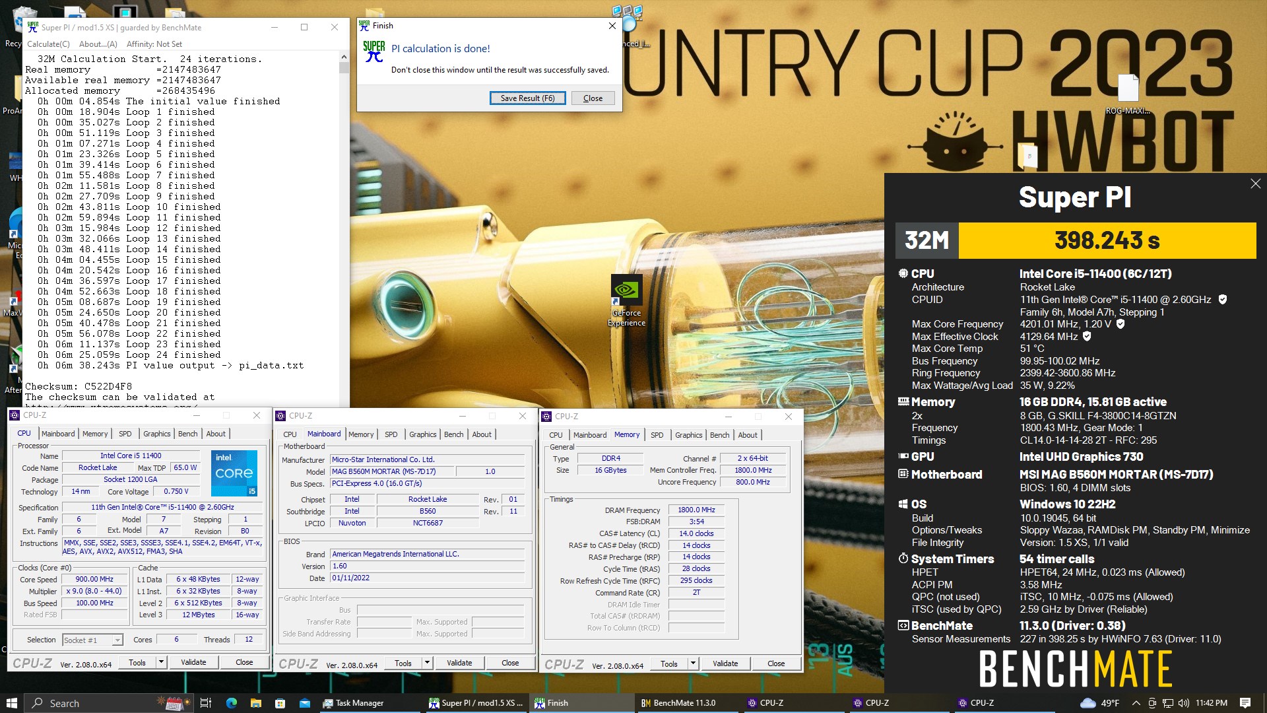This screenshot has width=1267, height=713.
Task: Open Graphics tab in first CPU-Z window
Action: (156, 434)
